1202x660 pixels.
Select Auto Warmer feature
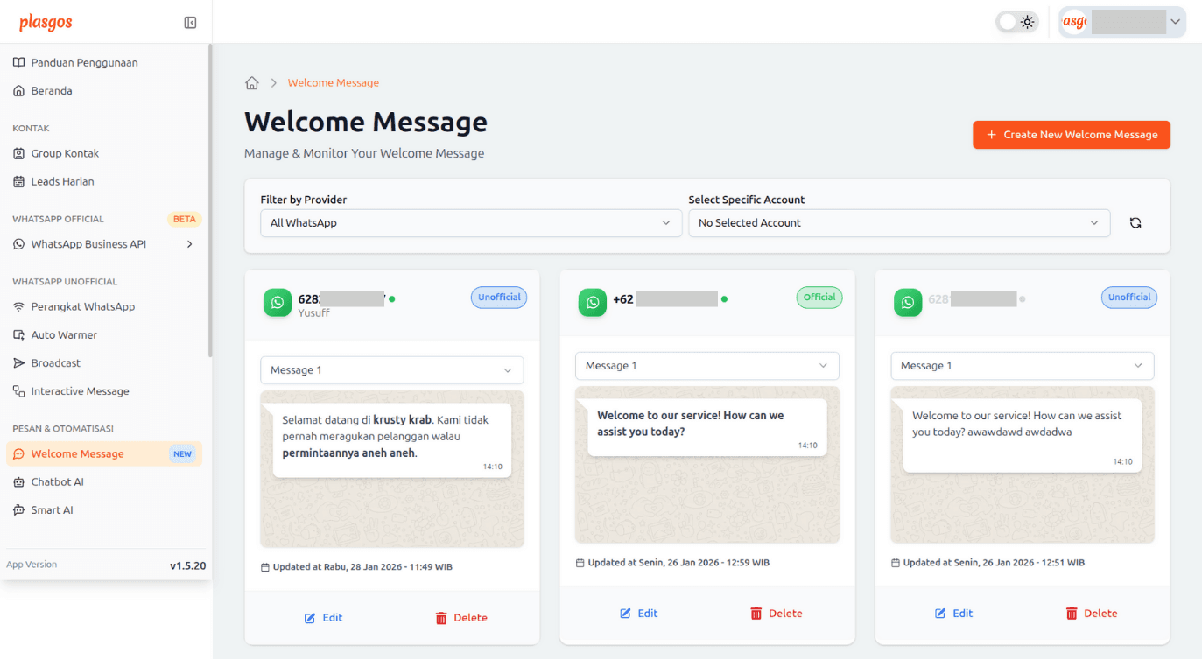pyautogui.click(x=67, y=334)
